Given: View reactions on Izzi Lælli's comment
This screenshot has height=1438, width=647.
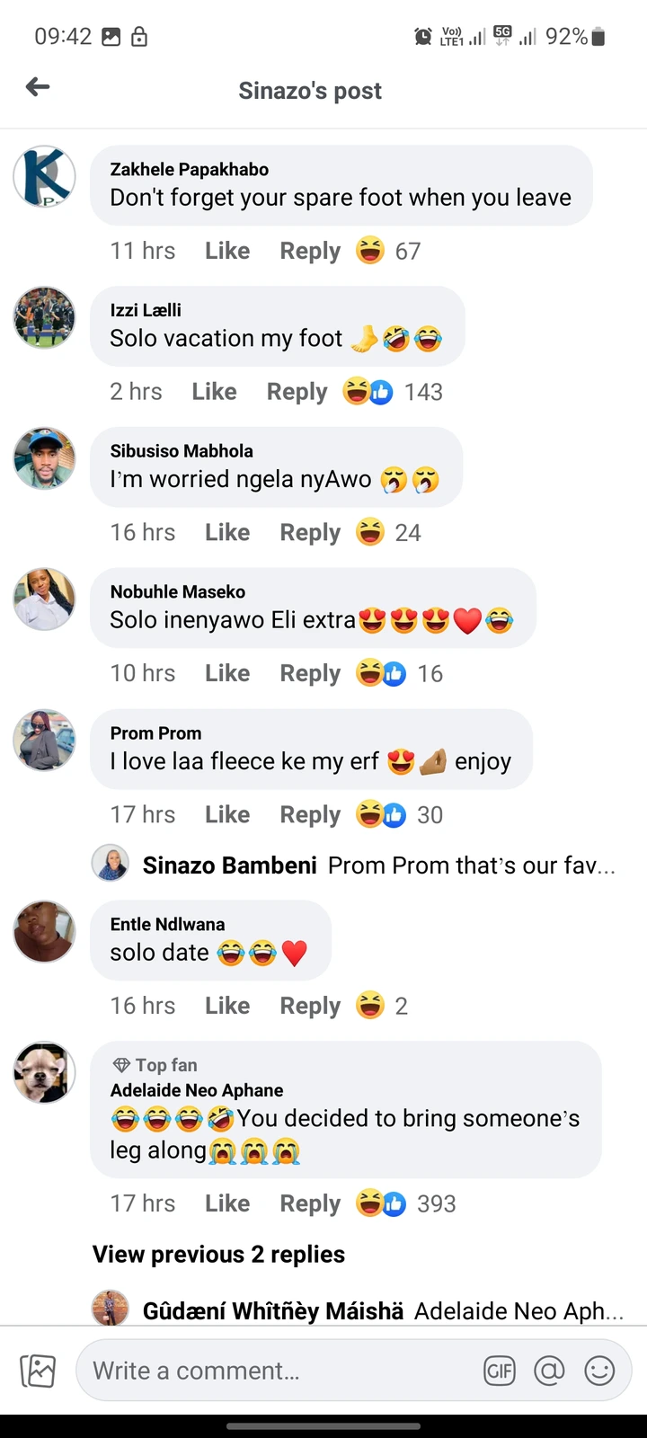Looking at the screenshot, I should point(394,392).
